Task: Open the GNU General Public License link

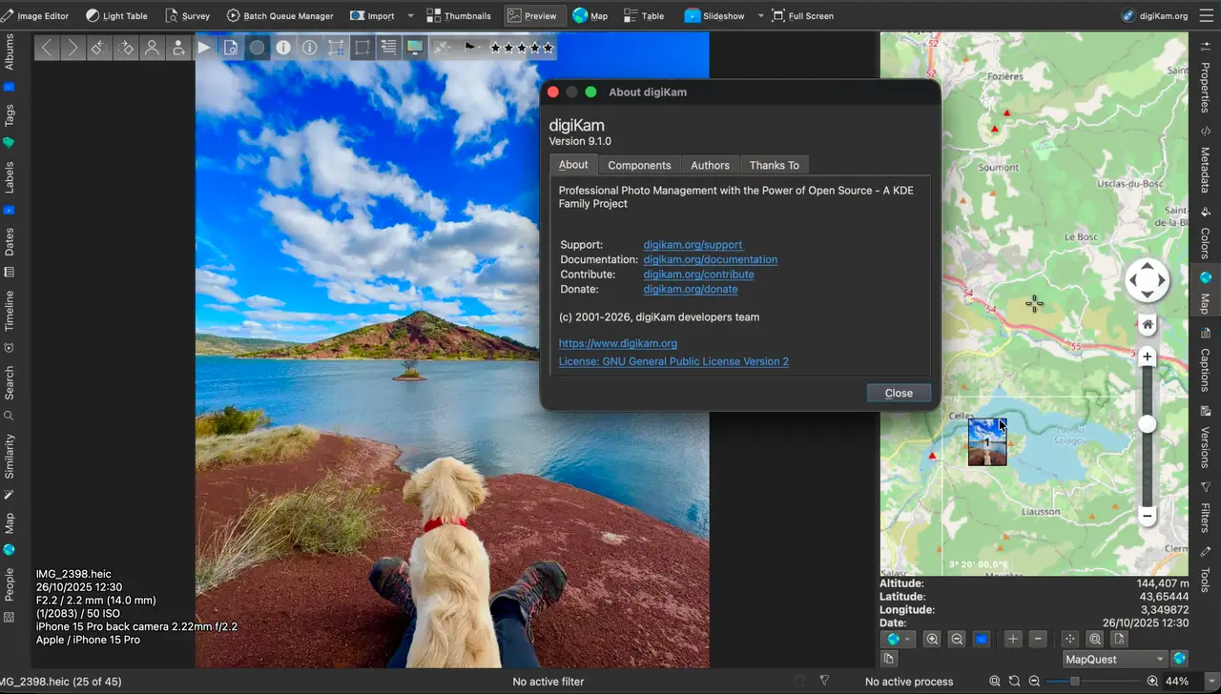Action: click(x=673, y=361)
